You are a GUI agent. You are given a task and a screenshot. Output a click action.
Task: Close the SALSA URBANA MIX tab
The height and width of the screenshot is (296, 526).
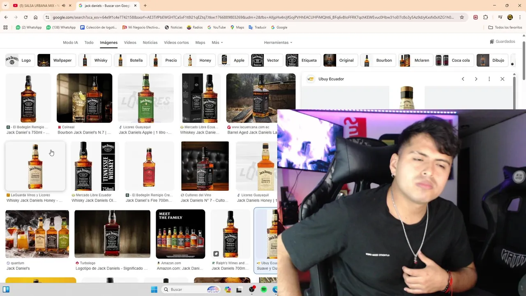[70, 6]
